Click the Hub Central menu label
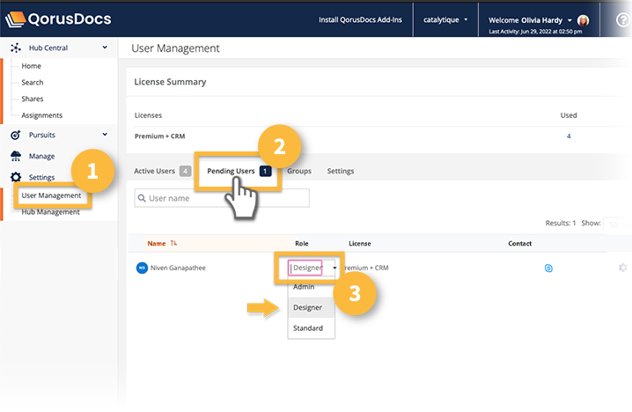The height and width of the screenshot is (412, 632). click(x=48, y=48)
